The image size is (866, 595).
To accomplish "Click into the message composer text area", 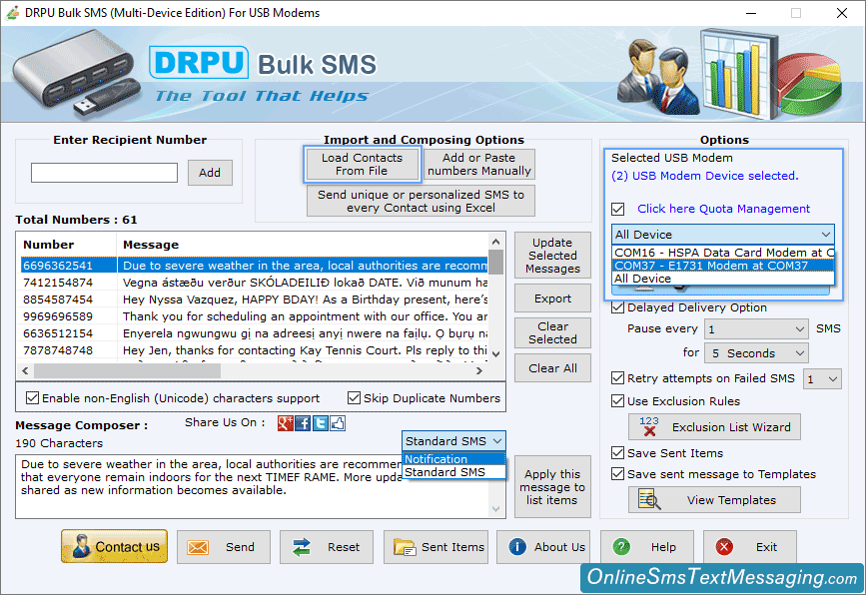I will click(x=253, y=487).
